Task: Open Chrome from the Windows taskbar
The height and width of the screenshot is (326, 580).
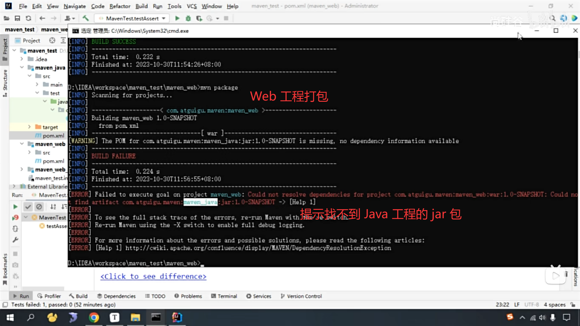Action: (x=94, y=318)
